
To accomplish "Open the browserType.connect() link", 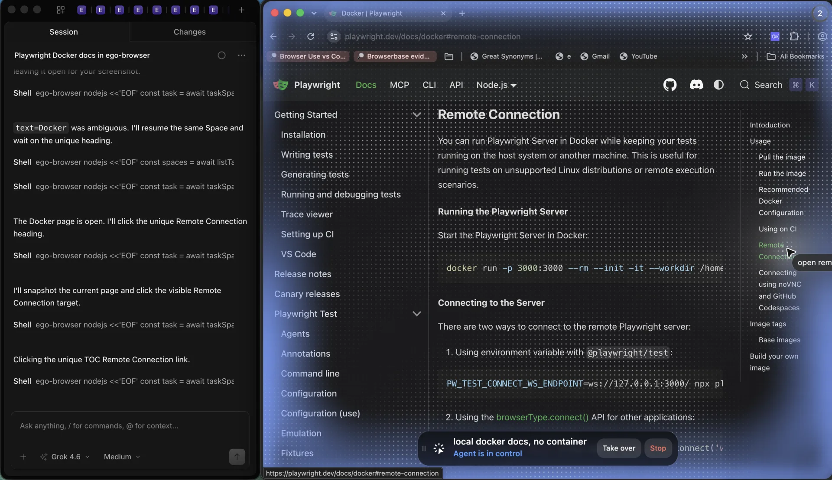I will click(x=542, y=417).
